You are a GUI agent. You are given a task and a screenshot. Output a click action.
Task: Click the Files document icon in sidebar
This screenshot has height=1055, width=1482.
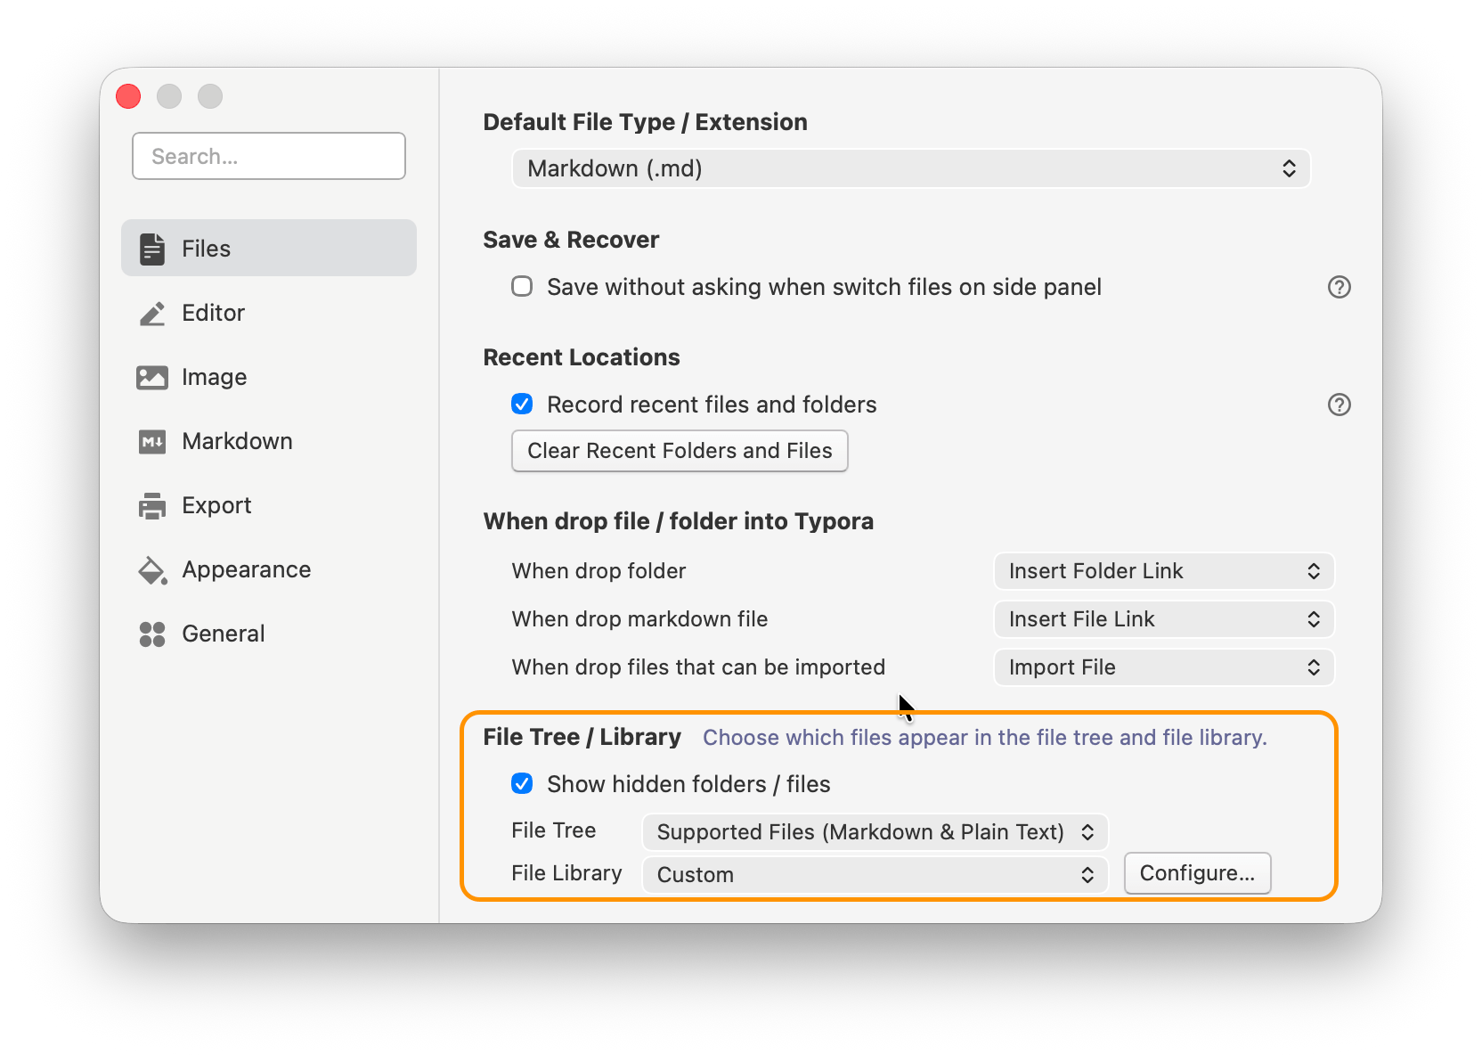click(x=152, y=249)
